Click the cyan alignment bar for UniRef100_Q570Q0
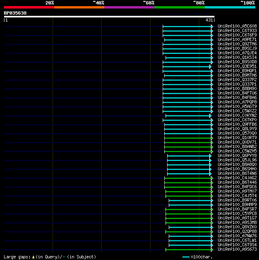 [x=188, y=133]
